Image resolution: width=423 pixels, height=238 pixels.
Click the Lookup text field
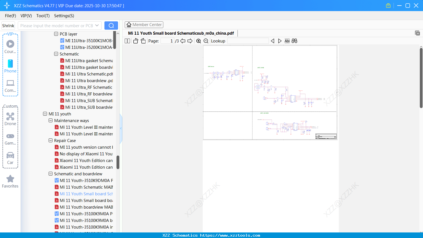248,41
